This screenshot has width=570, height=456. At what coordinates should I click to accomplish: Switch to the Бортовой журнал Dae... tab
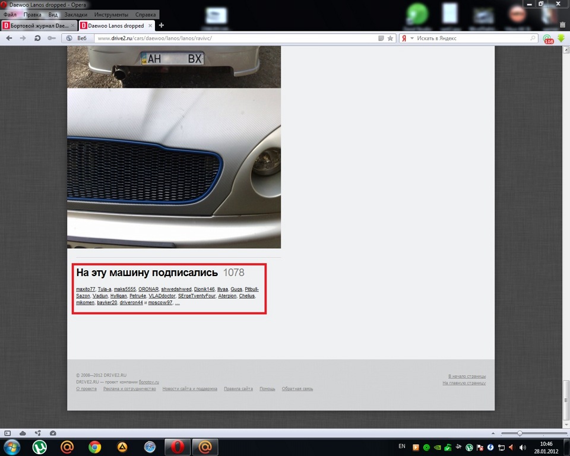point(39,26)
